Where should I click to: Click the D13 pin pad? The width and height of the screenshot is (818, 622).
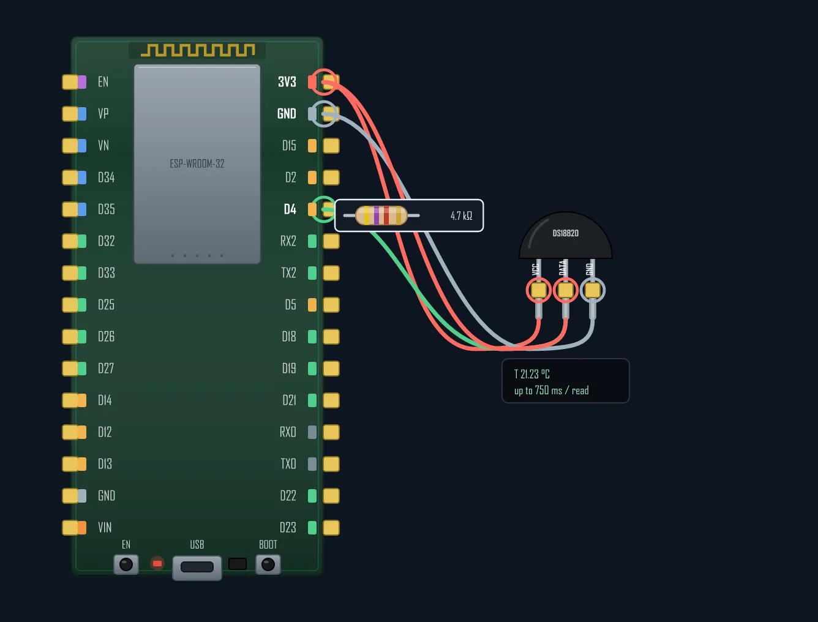coord(70,464)
